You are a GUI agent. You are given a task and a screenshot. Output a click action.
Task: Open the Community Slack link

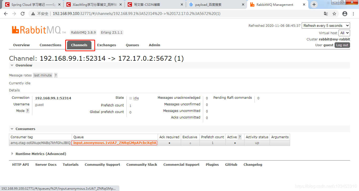coord(142,164)
